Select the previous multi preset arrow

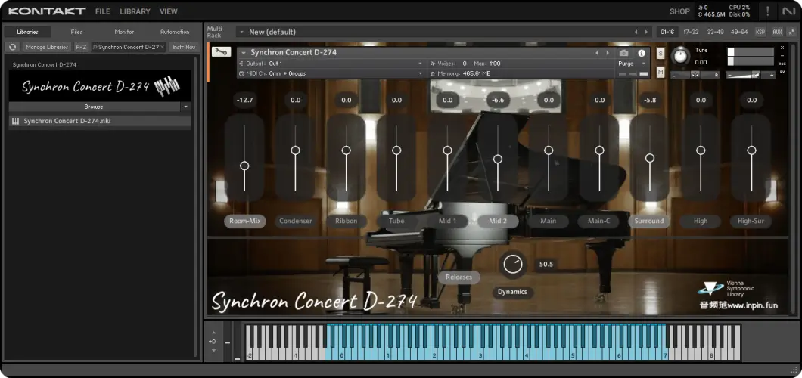point(636,32)
